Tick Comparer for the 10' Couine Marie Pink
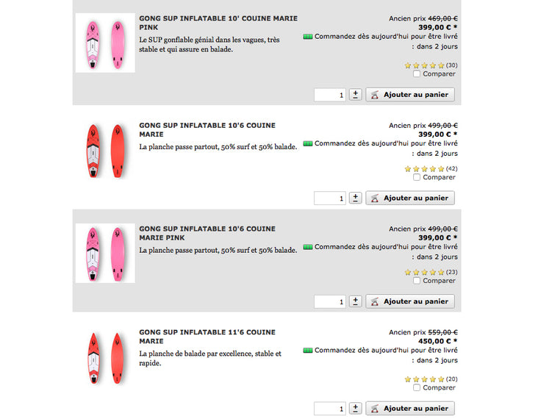541x419 pixels. coord(417,74)
